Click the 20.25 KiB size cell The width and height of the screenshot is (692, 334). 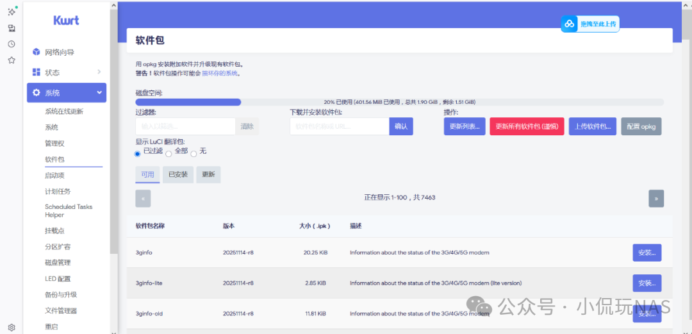point(315,253)
